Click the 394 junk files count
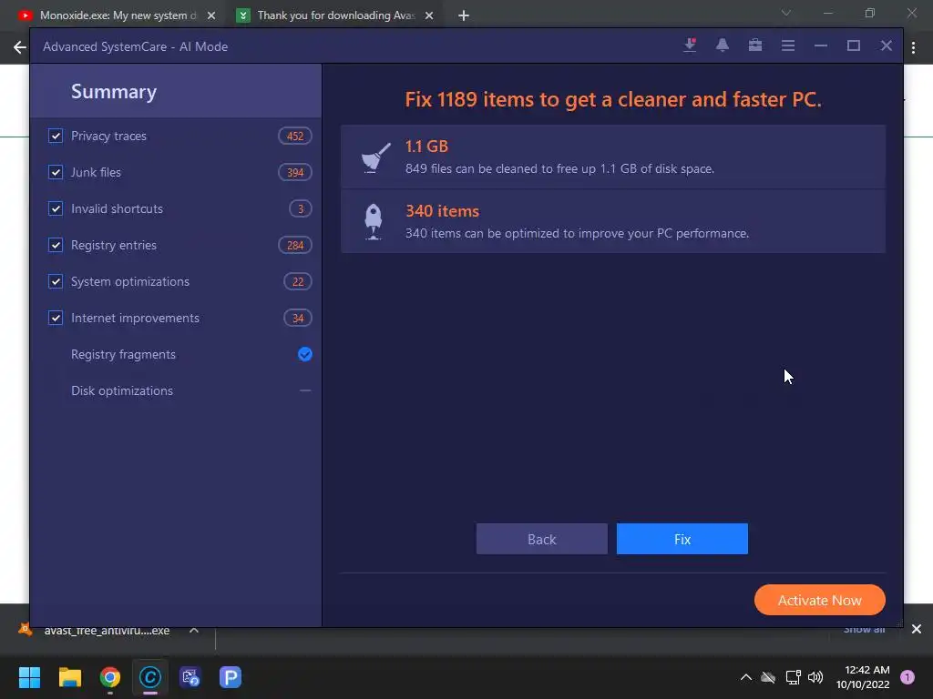The width and height of the screenshot is (933, 699). pyautogui.click(x=295, y=172)
